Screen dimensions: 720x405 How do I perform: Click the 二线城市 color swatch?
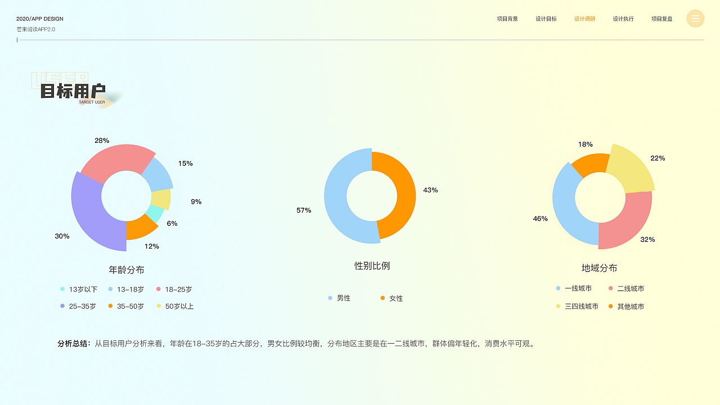(x=610, y=288)
